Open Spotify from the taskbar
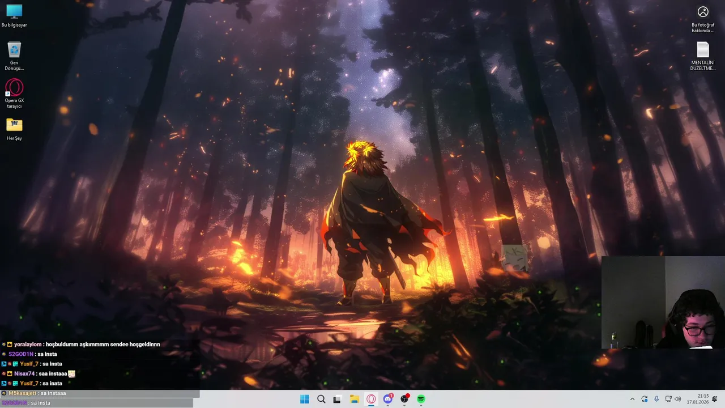This screenshot has height=408, width=725. (421, 399)
